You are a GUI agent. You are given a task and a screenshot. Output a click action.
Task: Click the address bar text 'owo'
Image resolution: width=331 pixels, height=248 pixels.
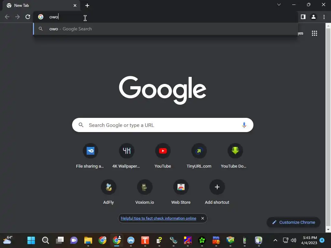pos(54,17)
